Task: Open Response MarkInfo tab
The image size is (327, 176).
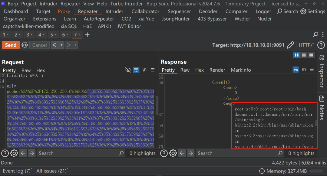Action: click(x=241, y=70)
